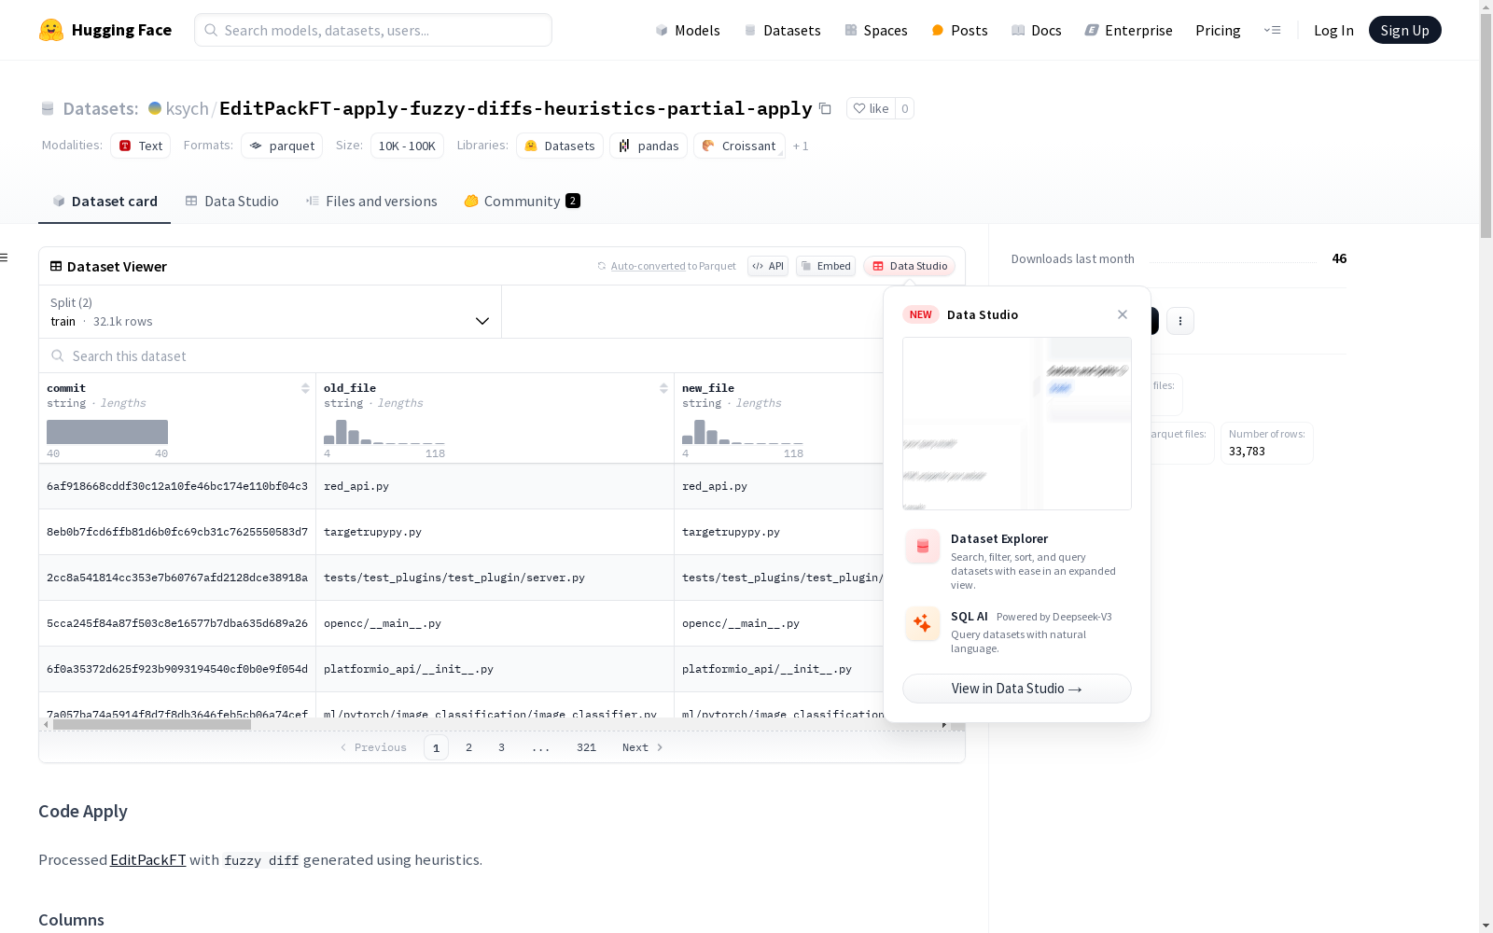
Task: Click the Data Studio preview thumbnail
Action: (x=1017, y=424)
